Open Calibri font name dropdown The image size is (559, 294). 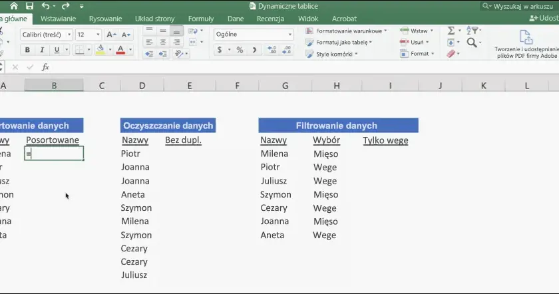69,35
